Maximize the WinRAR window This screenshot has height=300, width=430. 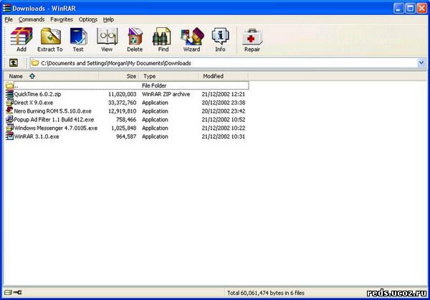tap(410, 9)
